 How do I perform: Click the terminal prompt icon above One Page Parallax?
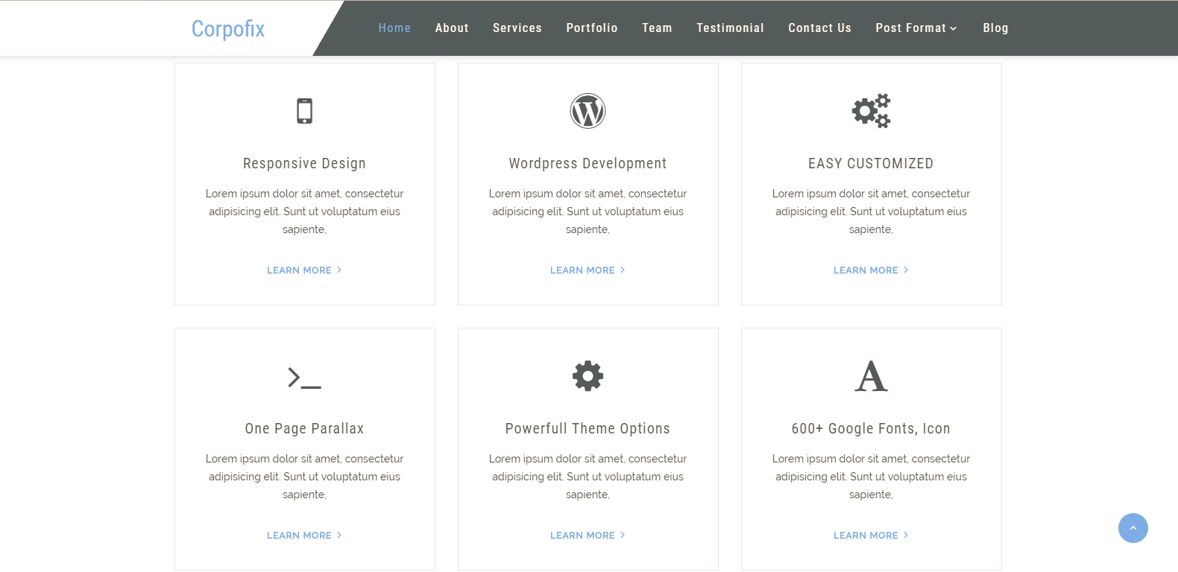click(x=304, y=377)
